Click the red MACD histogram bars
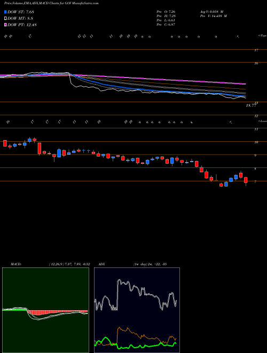Viewport: 267px width, 353px height. click(57, 312)
